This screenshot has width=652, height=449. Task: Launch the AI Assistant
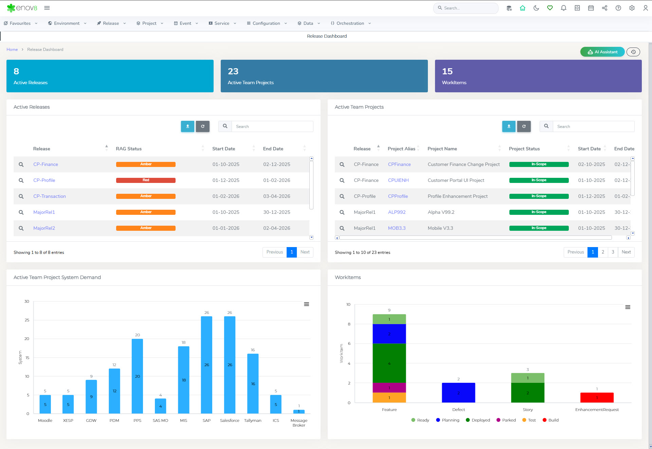[x=602, y=52]
